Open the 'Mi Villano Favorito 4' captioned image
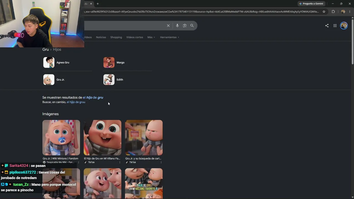Viewport: 354px width, 199px height. tap(144, 184)
